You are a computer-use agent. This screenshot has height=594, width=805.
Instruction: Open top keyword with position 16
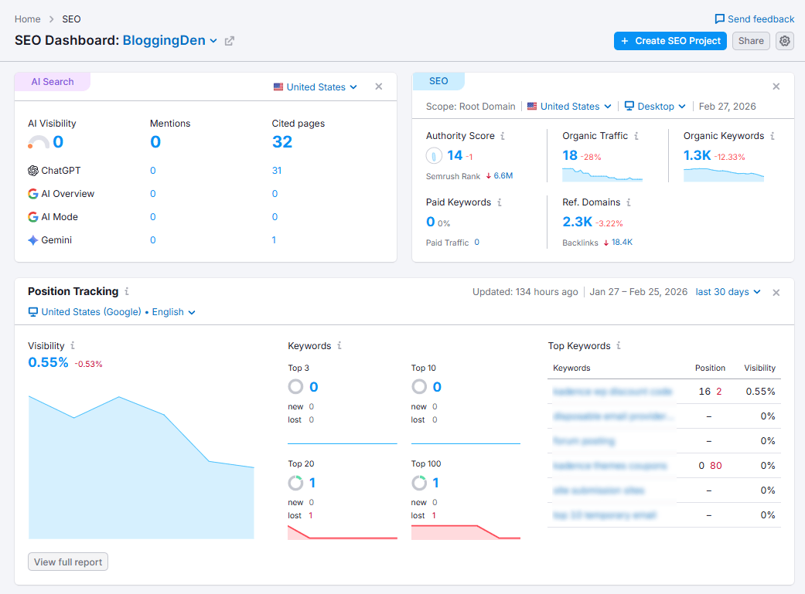(612, 392)
